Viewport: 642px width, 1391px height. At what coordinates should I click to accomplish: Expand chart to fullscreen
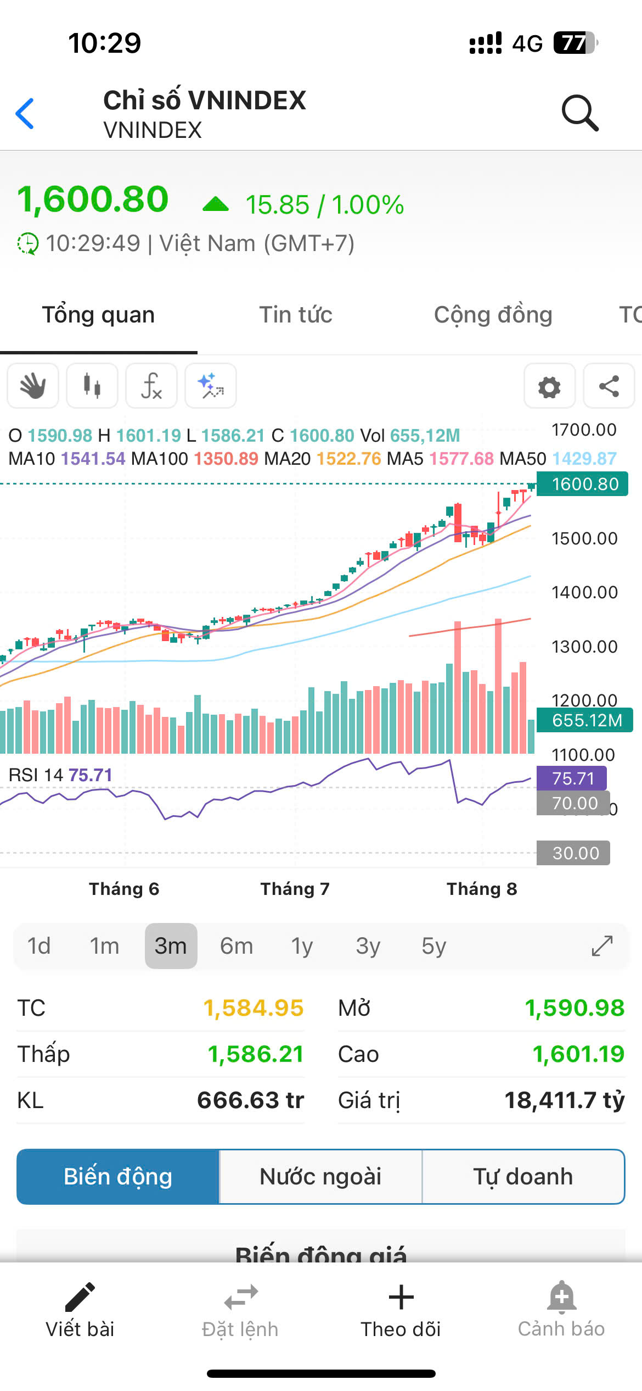(x=602, y=946)
